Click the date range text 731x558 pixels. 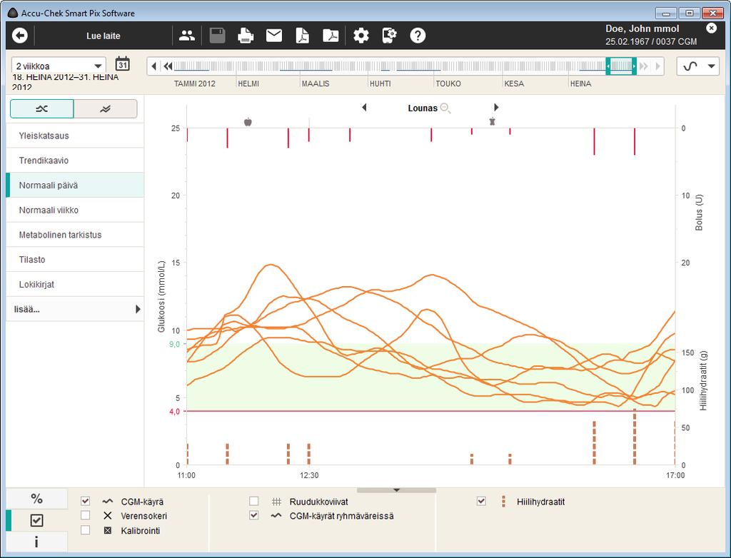click(65, 81)
